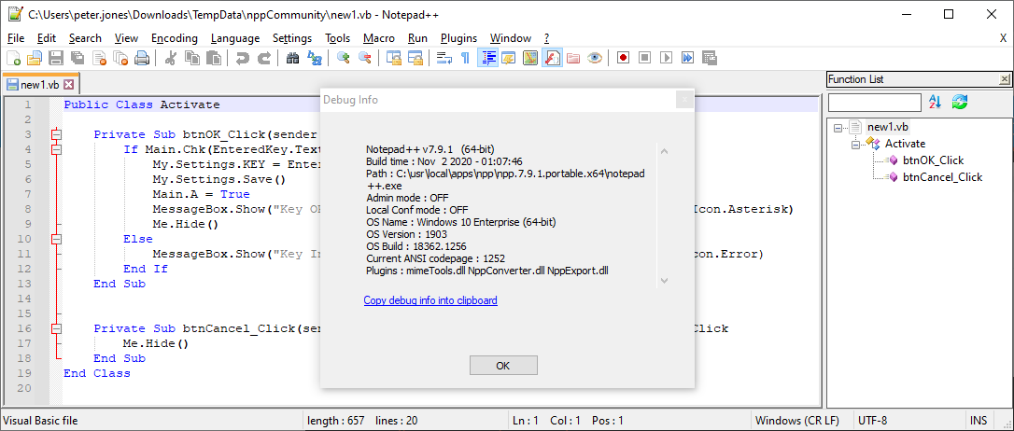Toggle synchronized horizontal scrolling
Screen dimensions: 1014x431
[x=415, y=58]
